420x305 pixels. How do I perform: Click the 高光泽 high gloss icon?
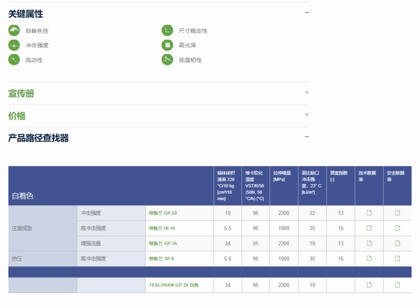[x=167, y=45]
